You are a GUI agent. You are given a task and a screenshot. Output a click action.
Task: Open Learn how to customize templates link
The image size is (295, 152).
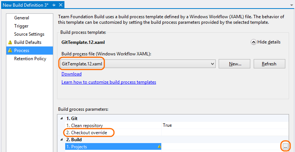coord(108,82)
